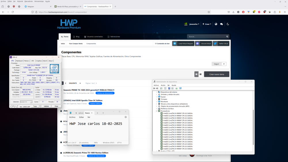The image size is (288, 162).
Task: Switch to expanded topic list view icon
Action: (x=196, y=74)
